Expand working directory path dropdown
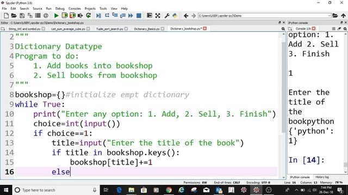Screen dimensions: 348x195 coord(329,16)
